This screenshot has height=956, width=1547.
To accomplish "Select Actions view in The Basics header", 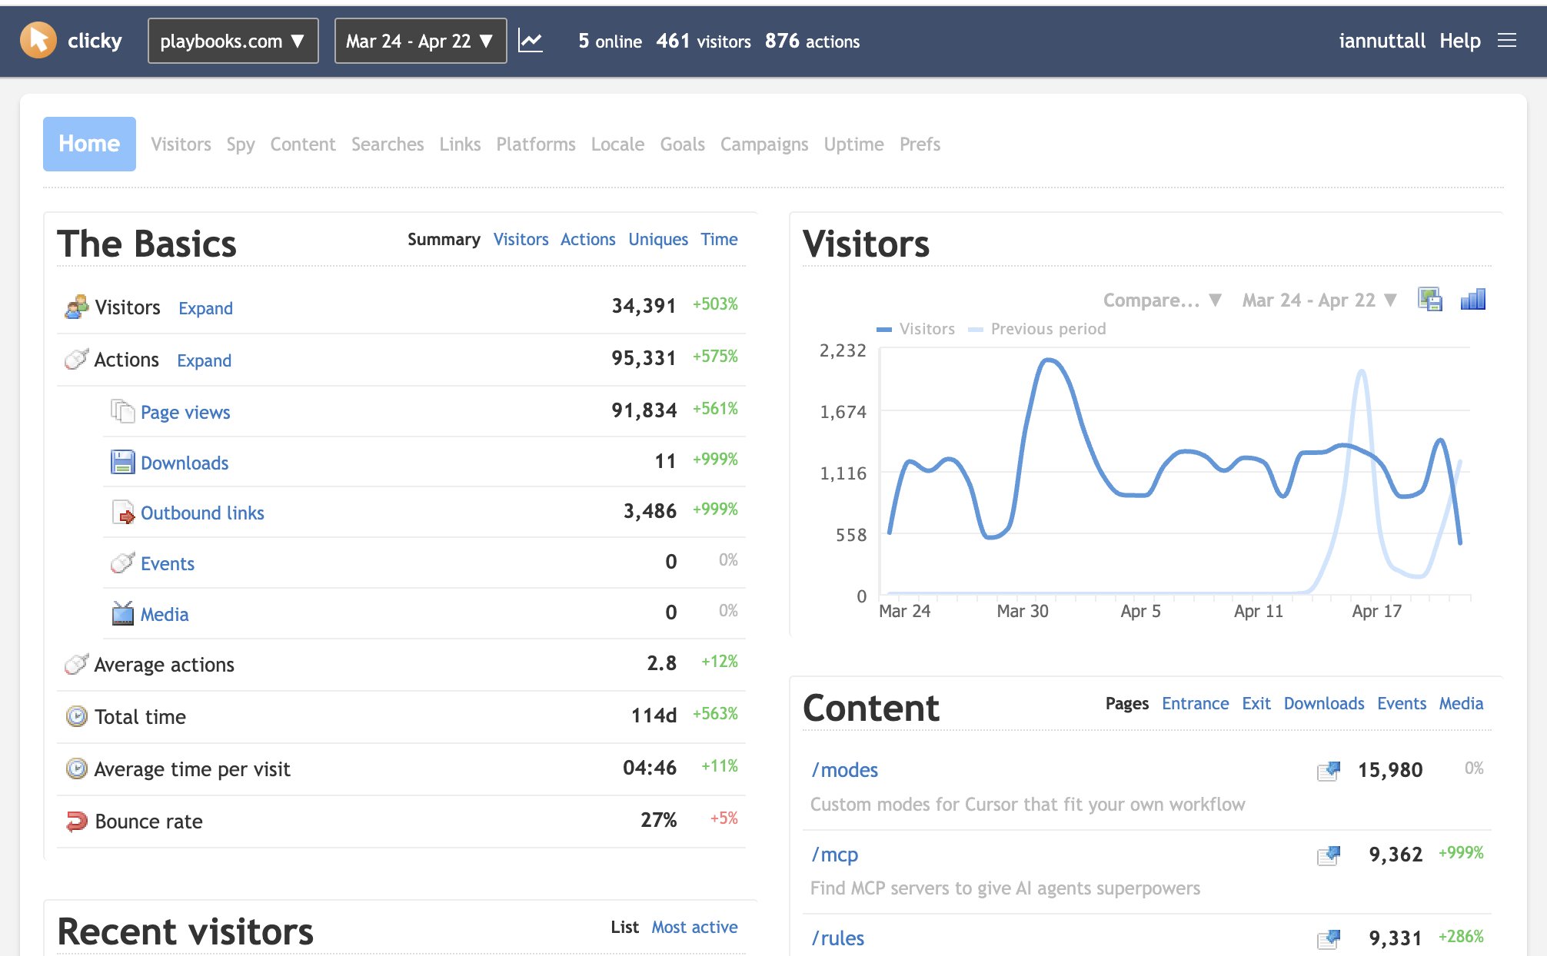I will coord(587,239).
